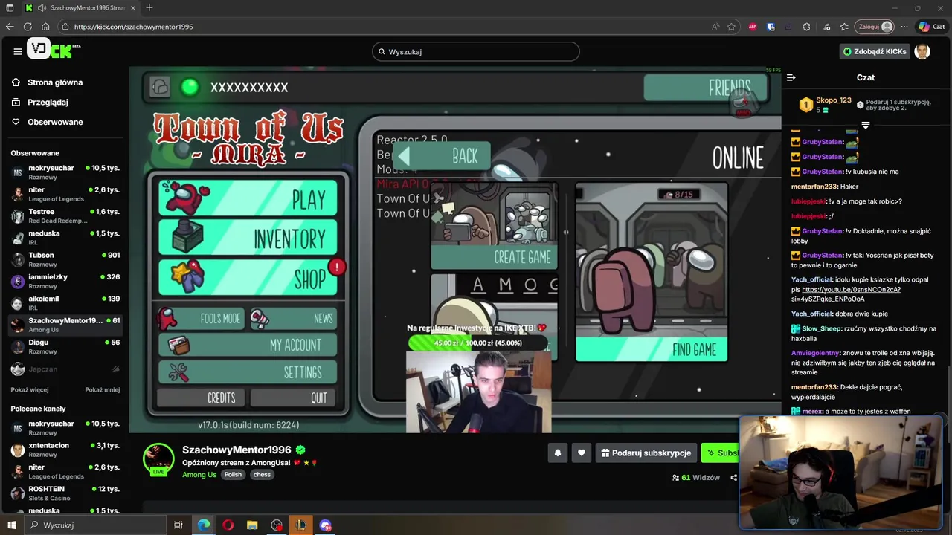Click the INVENTORY game menu button

tap(248, 238)
